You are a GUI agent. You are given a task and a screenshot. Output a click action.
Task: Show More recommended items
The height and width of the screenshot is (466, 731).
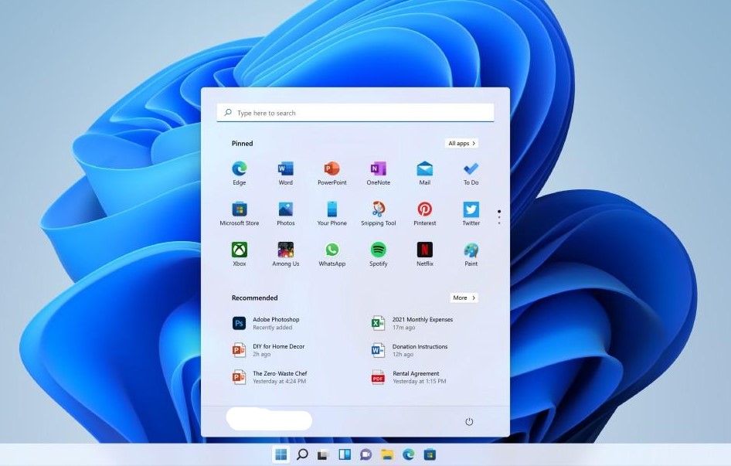(464, 298)
